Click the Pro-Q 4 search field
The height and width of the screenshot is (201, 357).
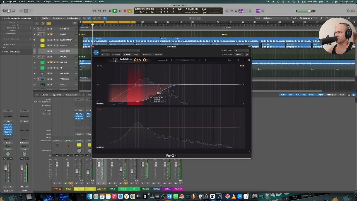[x=185, y=60]
